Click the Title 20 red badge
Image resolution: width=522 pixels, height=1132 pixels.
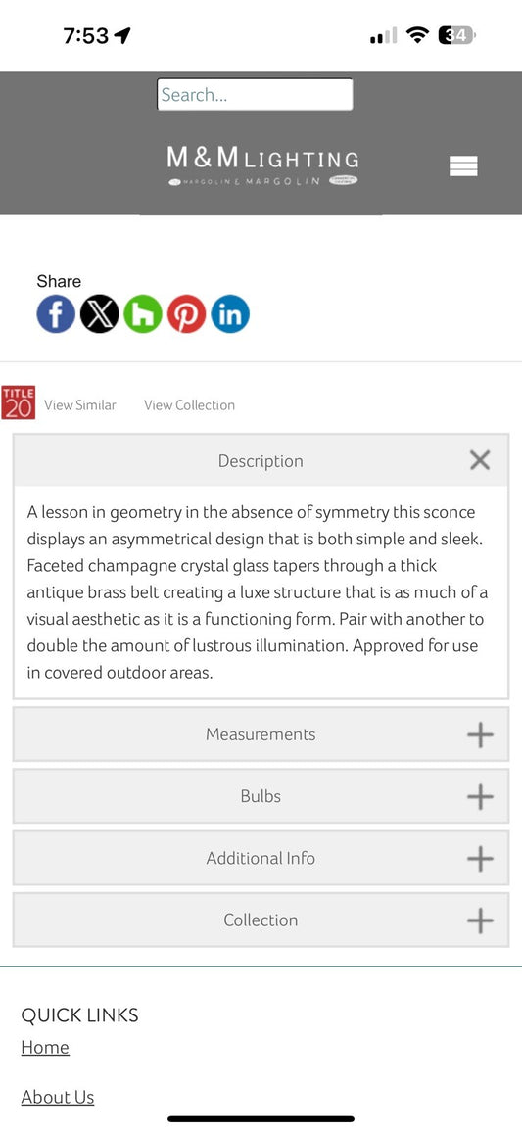(18, 402)
